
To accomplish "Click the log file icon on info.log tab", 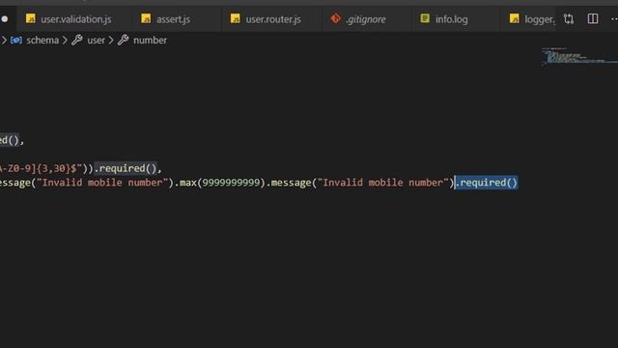I will tap(425, 18).
